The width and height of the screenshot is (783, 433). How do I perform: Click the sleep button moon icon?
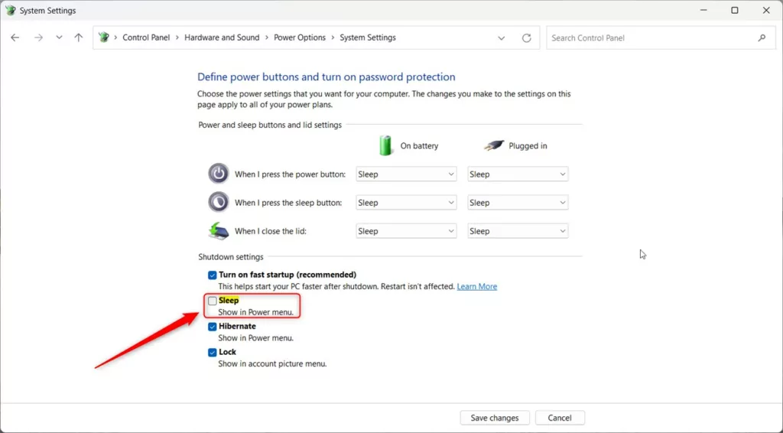[219, 202]
